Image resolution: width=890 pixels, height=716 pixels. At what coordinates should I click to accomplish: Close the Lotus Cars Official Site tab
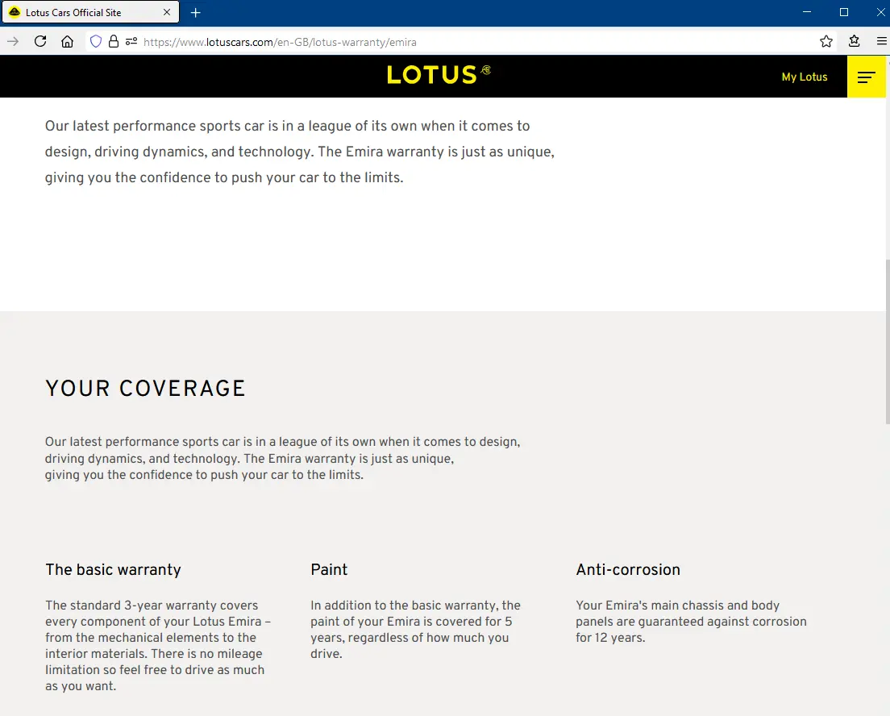click(x=167, y=13)
